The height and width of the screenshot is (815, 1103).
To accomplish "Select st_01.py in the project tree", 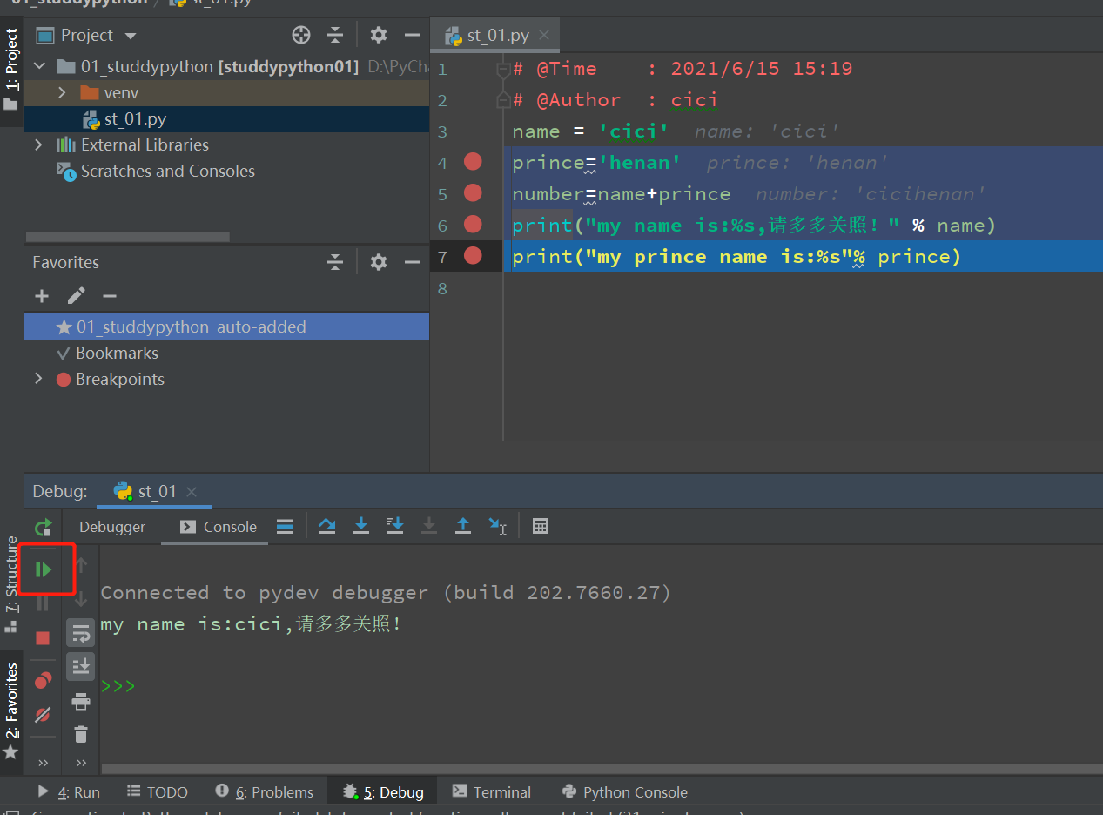I will [x=135, y=118].
